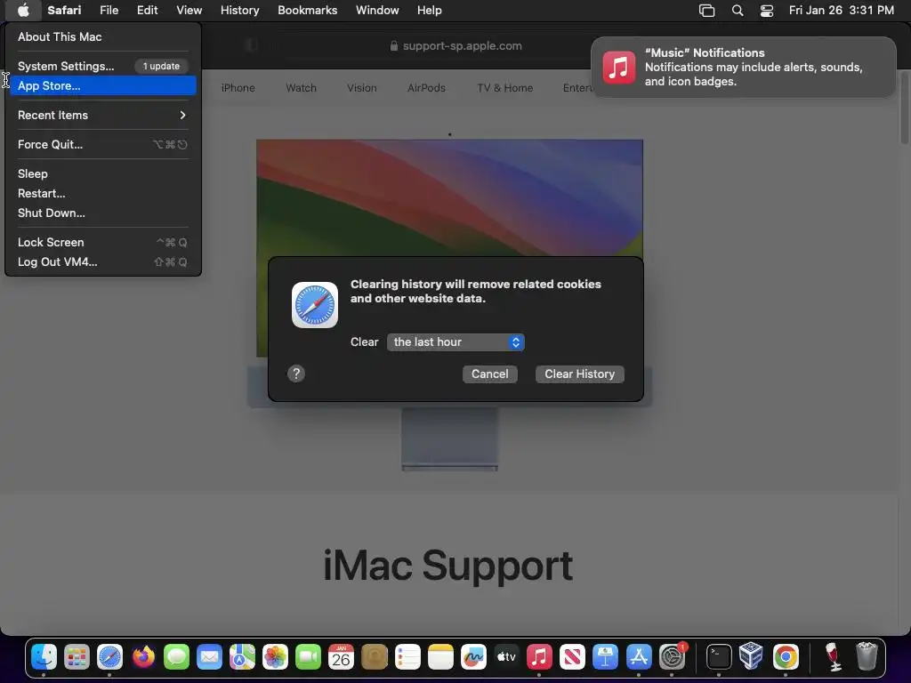Choose App Store… in Apple menu

(102, 85)
